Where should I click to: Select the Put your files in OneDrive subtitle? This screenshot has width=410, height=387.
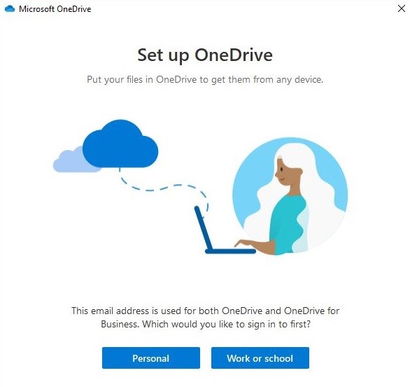(x=205, y=79)
